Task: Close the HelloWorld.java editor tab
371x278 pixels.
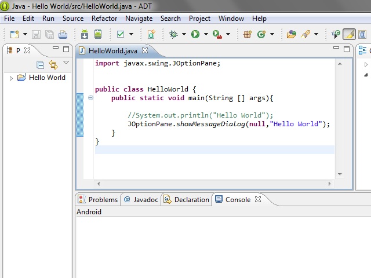Action: 145,50
